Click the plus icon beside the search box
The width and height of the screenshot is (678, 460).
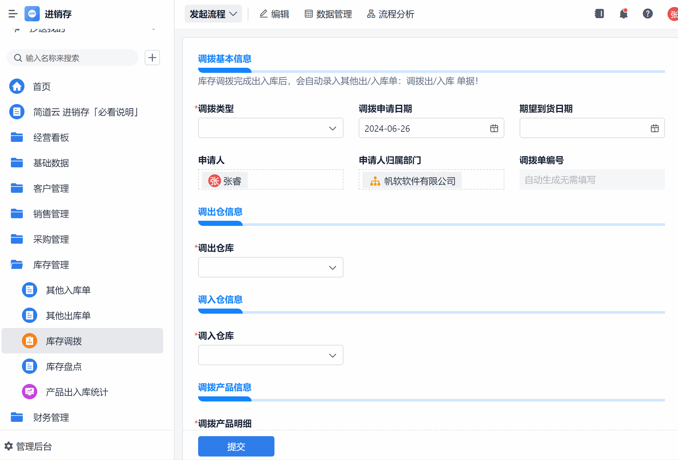(152, 58)
